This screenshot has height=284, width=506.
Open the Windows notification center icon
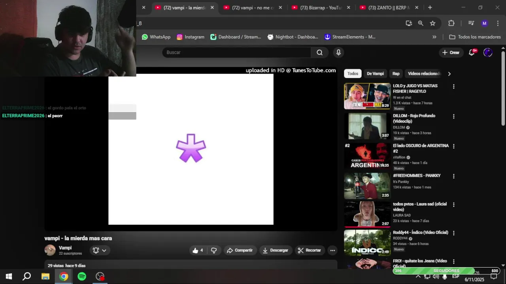pyautogui.click(x=494, y=277)
